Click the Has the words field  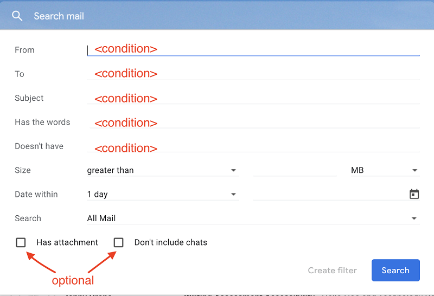coord(253,122)
